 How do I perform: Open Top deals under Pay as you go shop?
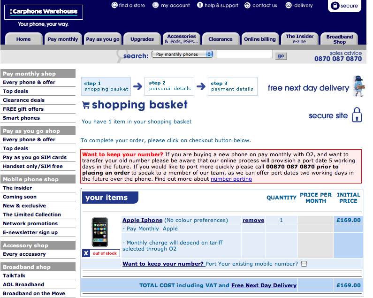pyautogui.click(x=15, y=148)
